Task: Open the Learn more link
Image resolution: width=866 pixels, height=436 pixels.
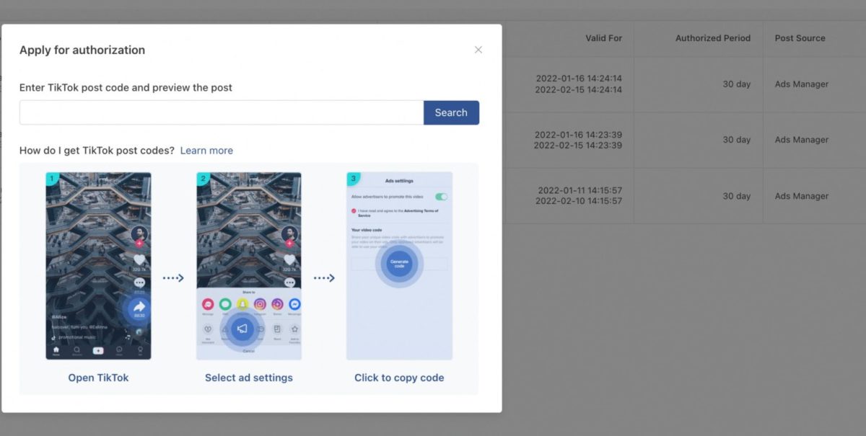Action: tap(206, 151)
